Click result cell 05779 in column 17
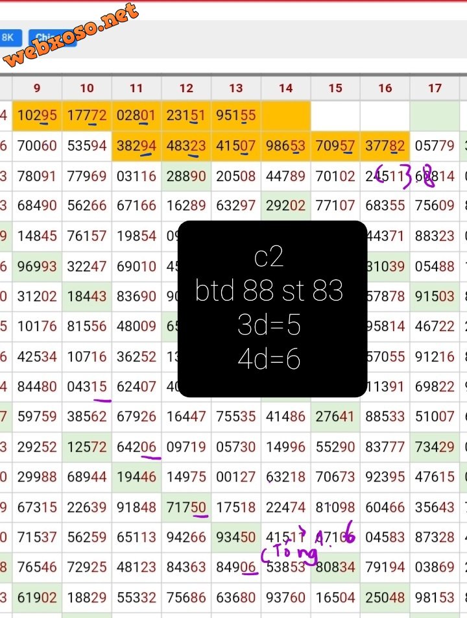467x618 pixels. click(x=435, y=146)
